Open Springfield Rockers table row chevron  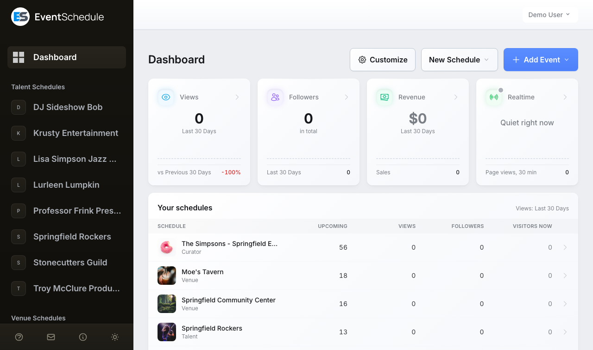pyautogui.click(x=565, y=332)
